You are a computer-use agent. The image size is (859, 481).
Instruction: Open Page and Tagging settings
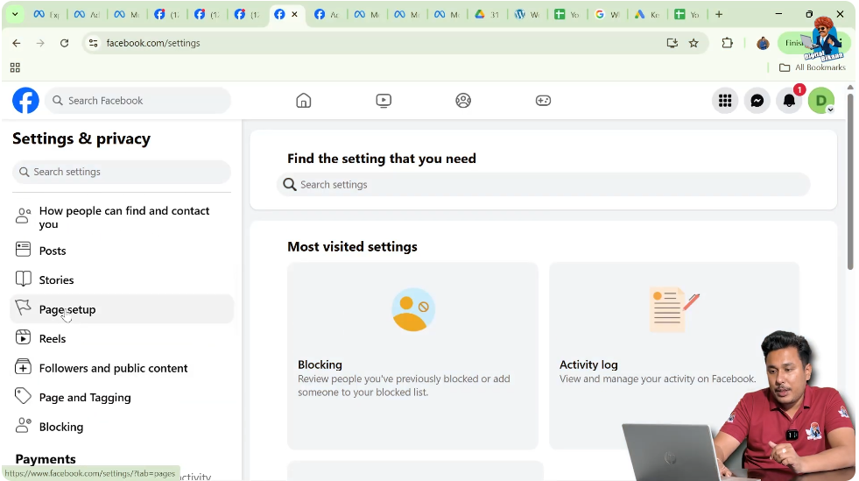122,398
